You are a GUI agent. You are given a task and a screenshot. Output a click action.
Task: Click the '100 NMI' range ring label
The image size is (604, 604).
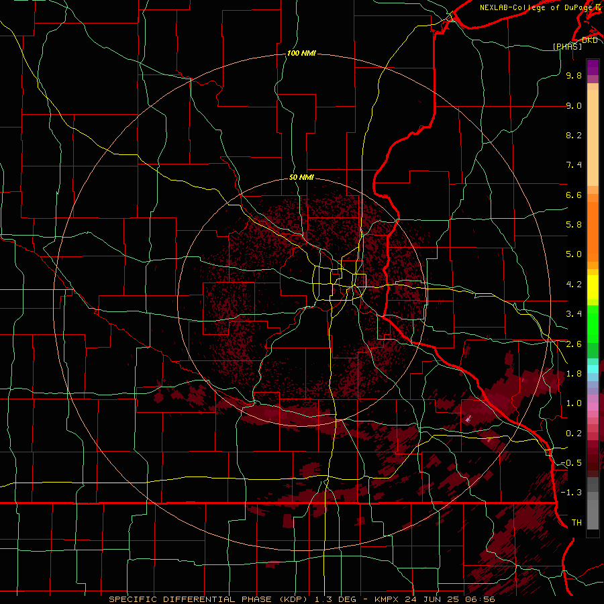(x=301, y=53)
